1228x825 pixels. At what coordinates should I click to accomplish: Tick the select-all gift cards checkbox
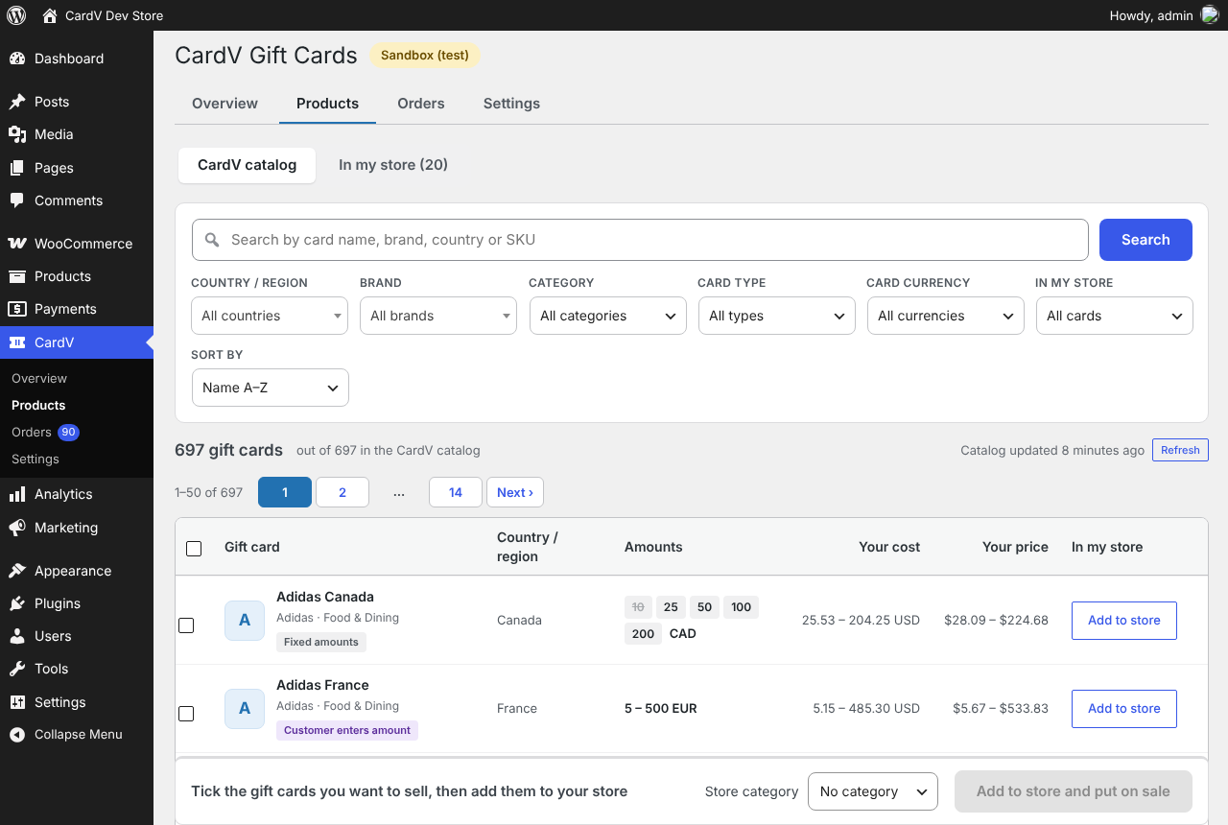[x=194, y=549]
